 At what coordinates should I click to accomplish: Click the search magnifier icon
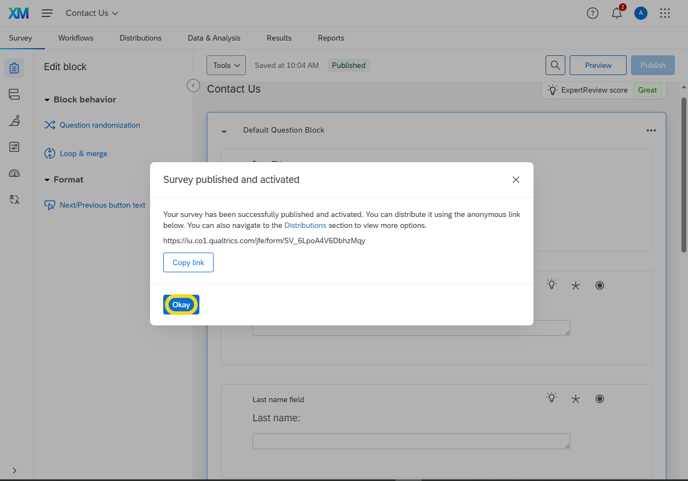555,65
